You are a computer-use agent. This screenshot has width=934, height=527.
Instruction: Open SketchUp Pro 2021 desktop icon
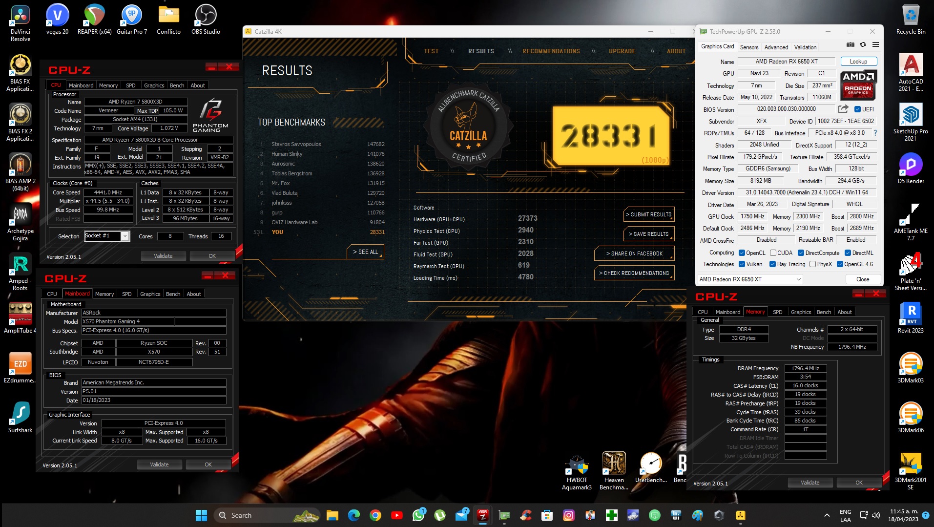tap(911, 122)
